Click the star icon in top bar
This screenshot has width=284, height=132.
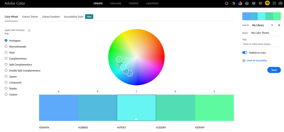point(227,4)
